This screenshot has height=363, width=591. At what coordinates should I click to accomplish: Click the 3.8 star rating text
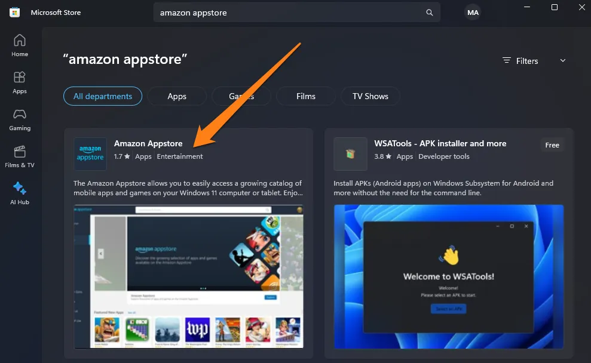(x=382, y=156)
